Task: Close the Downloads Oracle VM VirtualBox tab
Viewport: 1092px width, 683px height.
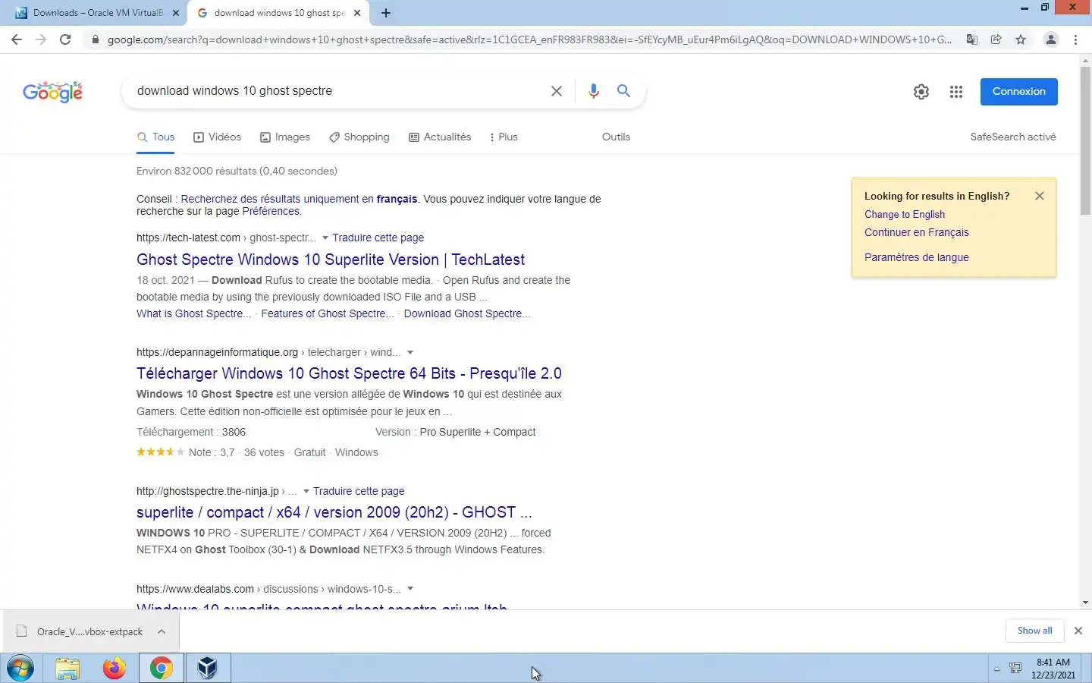Action: click(176, 13)
